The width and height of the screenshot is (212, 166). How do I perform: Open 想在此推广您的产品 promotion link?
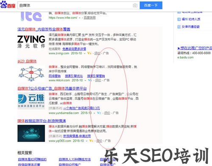pyautogui.click(x=195, y=48)
